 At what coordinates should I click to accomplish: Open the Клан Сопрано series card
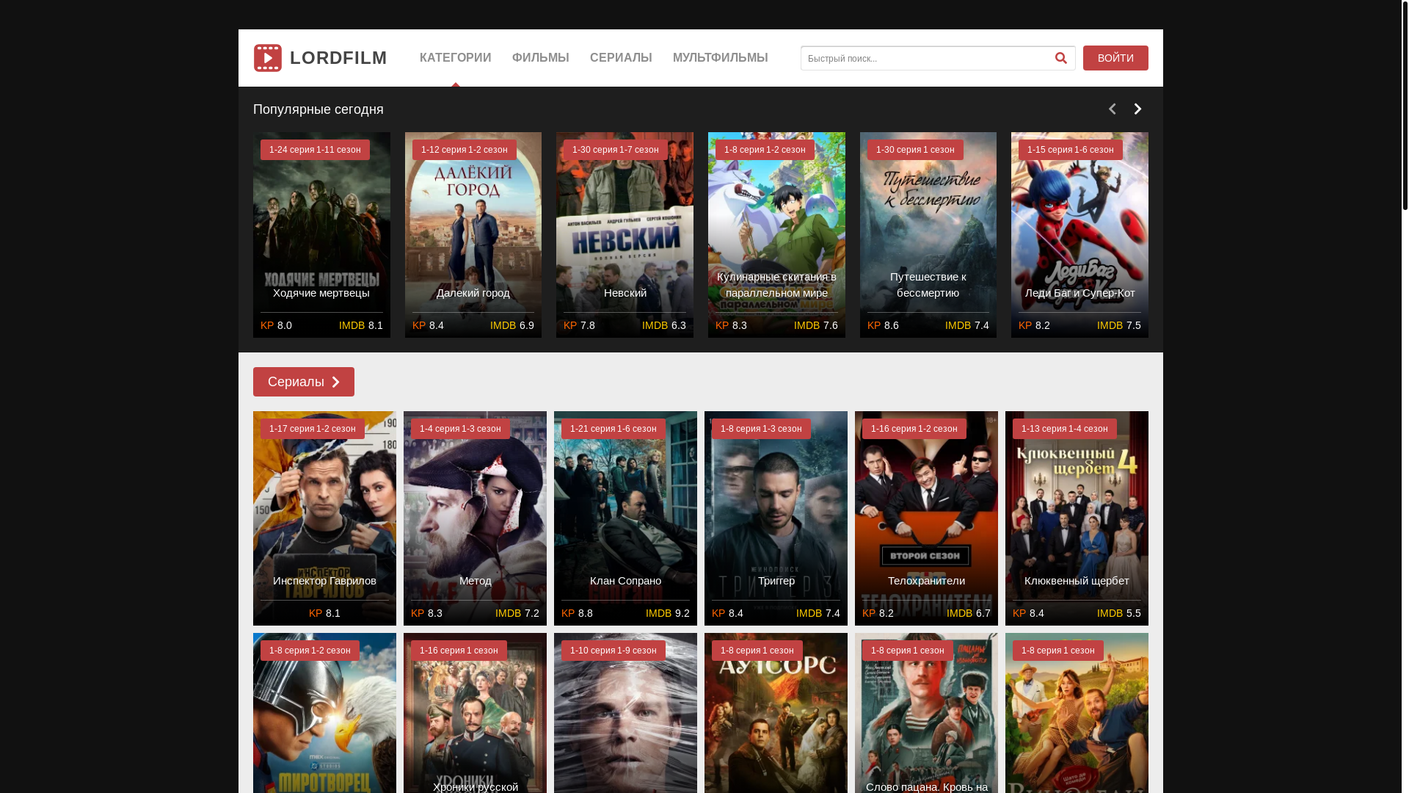tap(625, 518)
